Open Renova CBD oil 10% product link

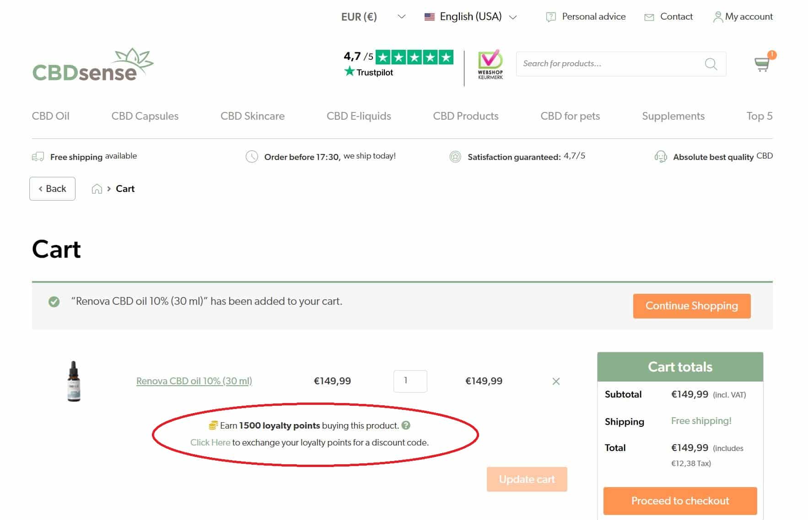pyautogui.click(x=194, y=381)
